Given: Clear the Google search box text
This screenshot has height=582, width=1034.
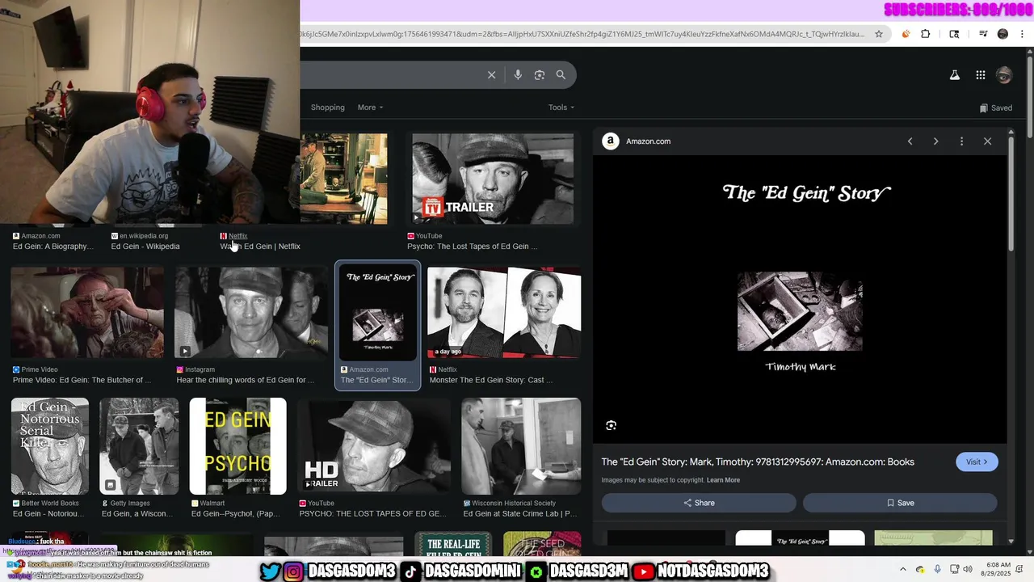Looking at the screenshot, I should (x=491, y=75).
